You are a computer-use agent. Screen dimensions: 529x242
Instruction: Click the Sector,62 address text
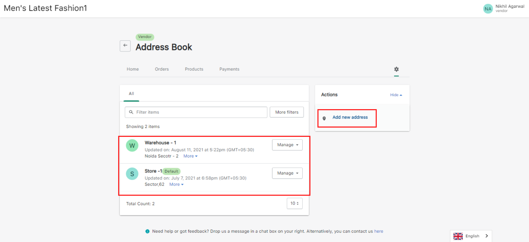pyautogui.click(x=154, y=184)
